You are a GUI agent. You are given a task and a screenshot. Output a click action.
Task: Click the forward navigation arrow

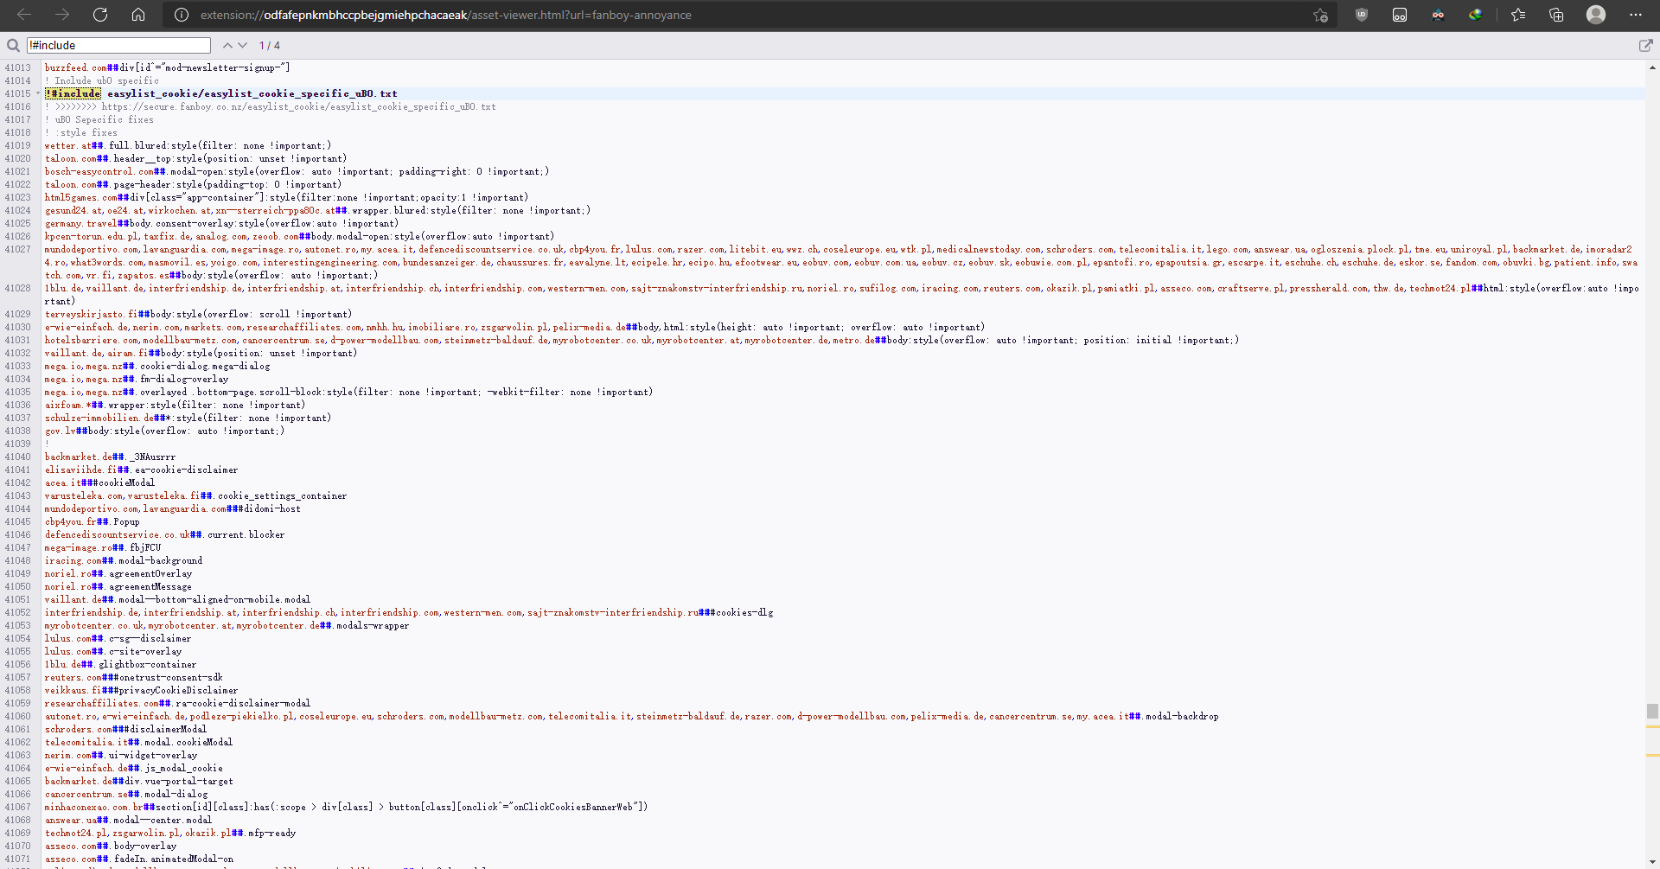click(x=61, y=15)
